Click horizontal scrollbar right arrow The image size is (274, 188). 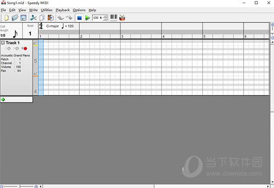pyautogui.click(x=268, y=187)
